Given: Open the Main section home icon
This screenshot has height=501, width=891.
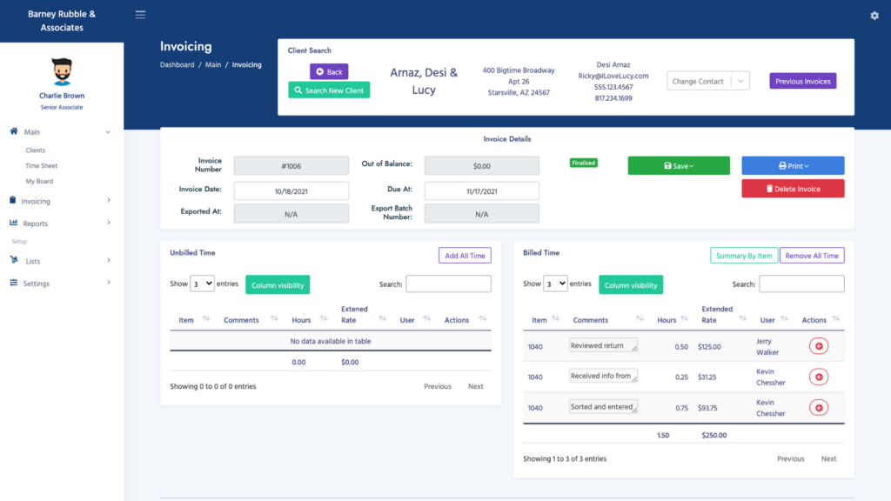Looking at the screenshot, I should point(12,133).
